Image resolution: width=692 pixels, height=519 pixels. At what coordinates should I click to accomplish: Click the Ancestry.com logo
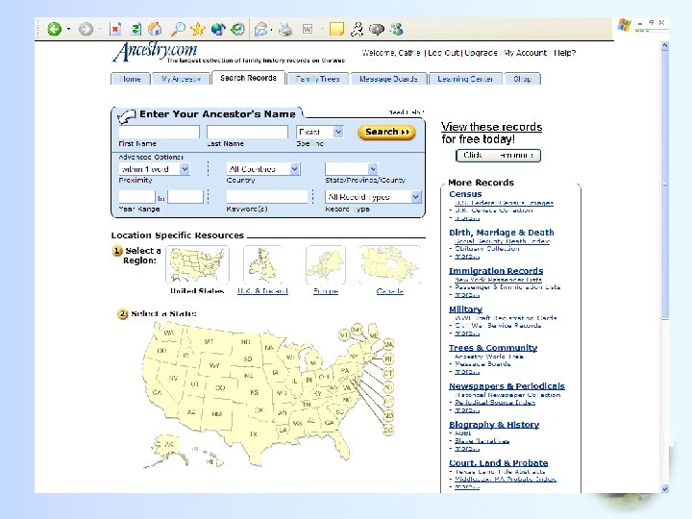point(155,51)
